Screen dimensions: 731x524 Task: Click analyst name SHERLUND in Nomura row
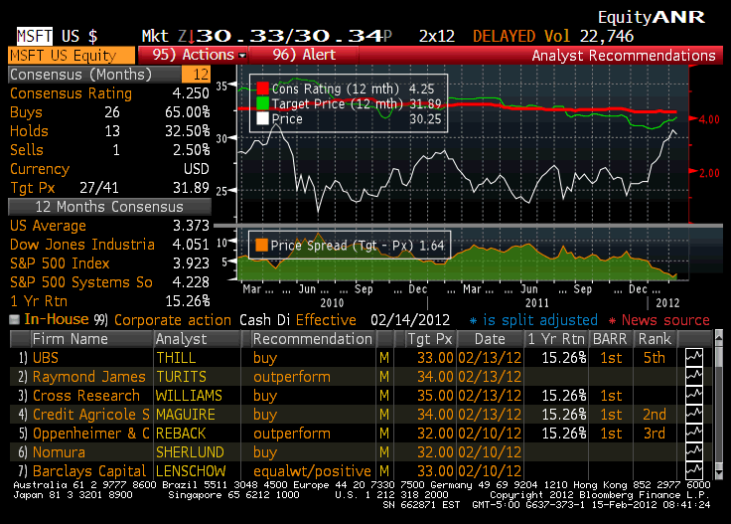(x=189, y=452)
